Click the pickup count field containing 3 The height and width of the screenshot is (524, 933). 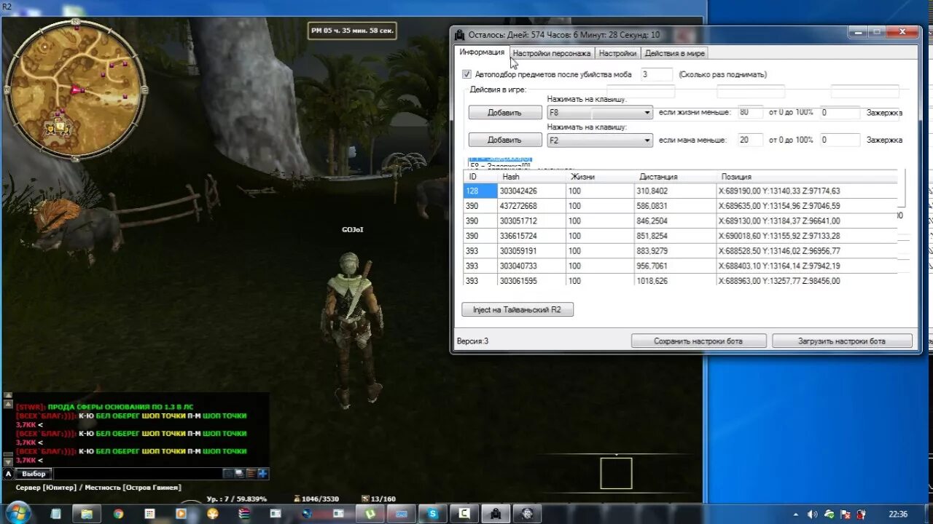click(656, 74)
